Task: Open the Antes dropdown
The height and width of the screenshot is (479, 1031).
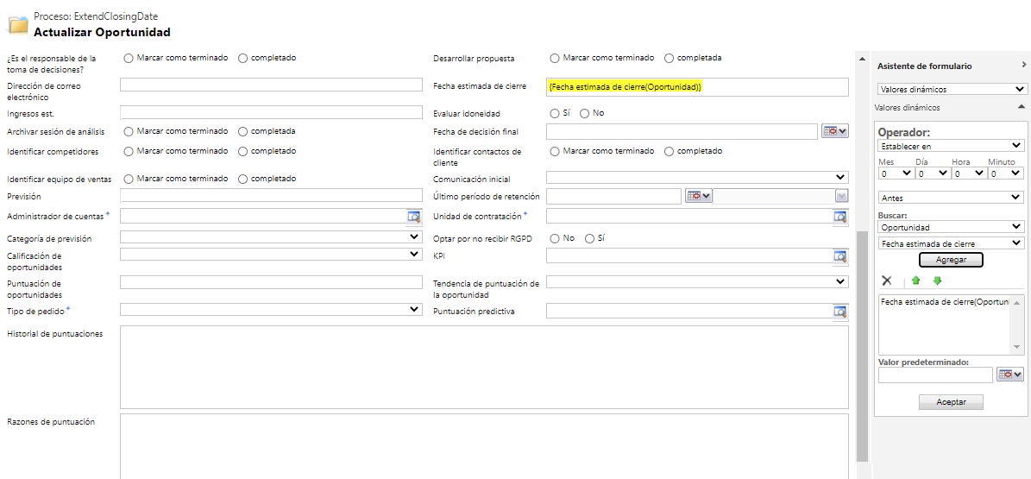Action: click(x=952, y=198)
